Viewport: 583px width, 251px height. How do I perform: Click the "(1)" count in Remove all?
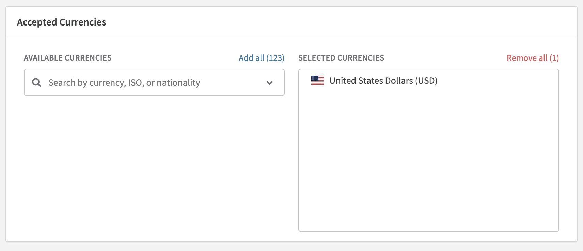(554, 58)
